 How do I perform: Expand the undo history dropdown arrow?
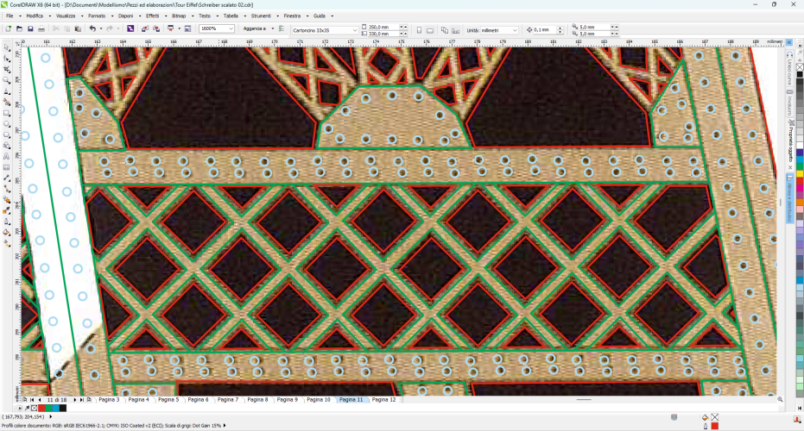[100, 28]
